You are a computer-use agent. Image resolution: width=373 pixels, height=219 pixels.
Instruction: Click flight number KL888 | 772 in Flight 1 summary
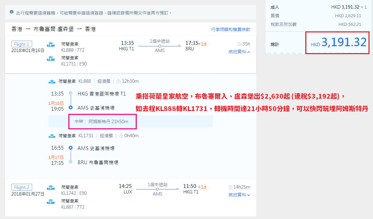73,50
